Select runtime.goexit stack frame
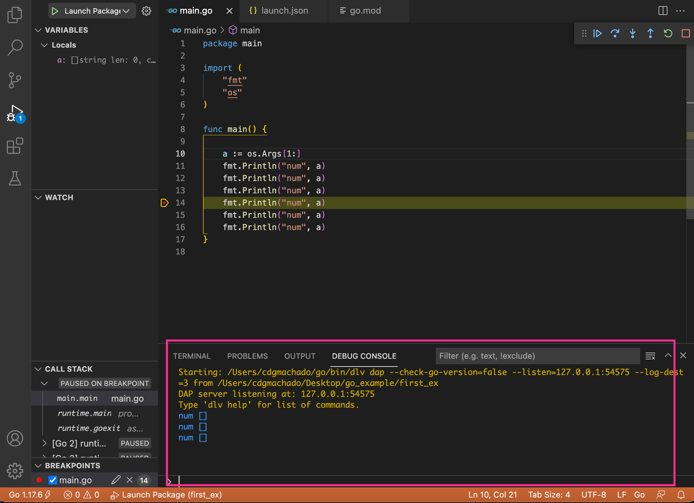 point(95,428)
